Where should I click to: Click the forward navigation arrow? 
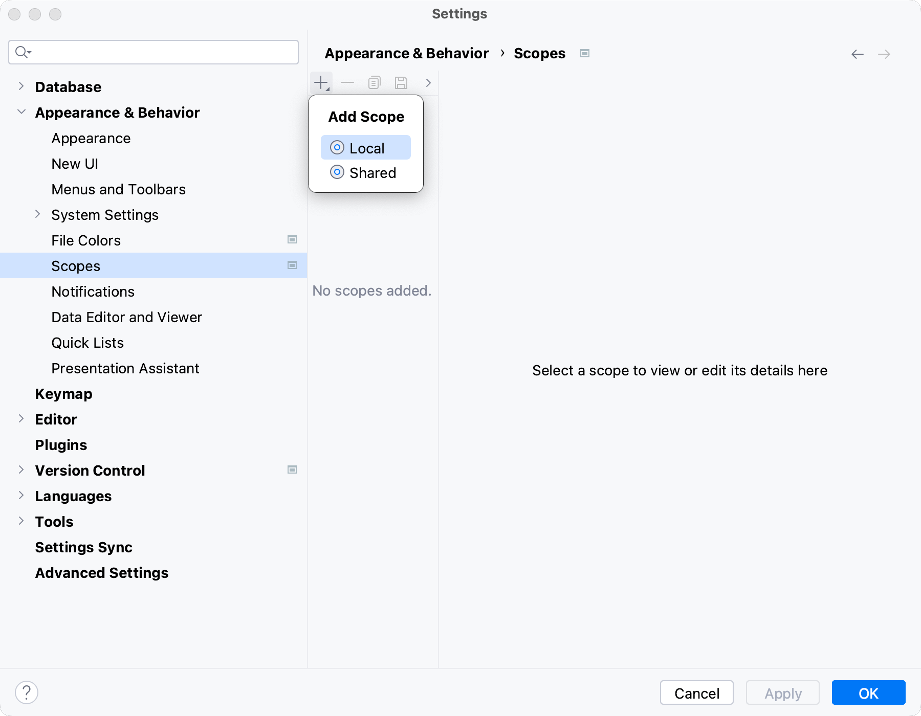click(885, 54)
